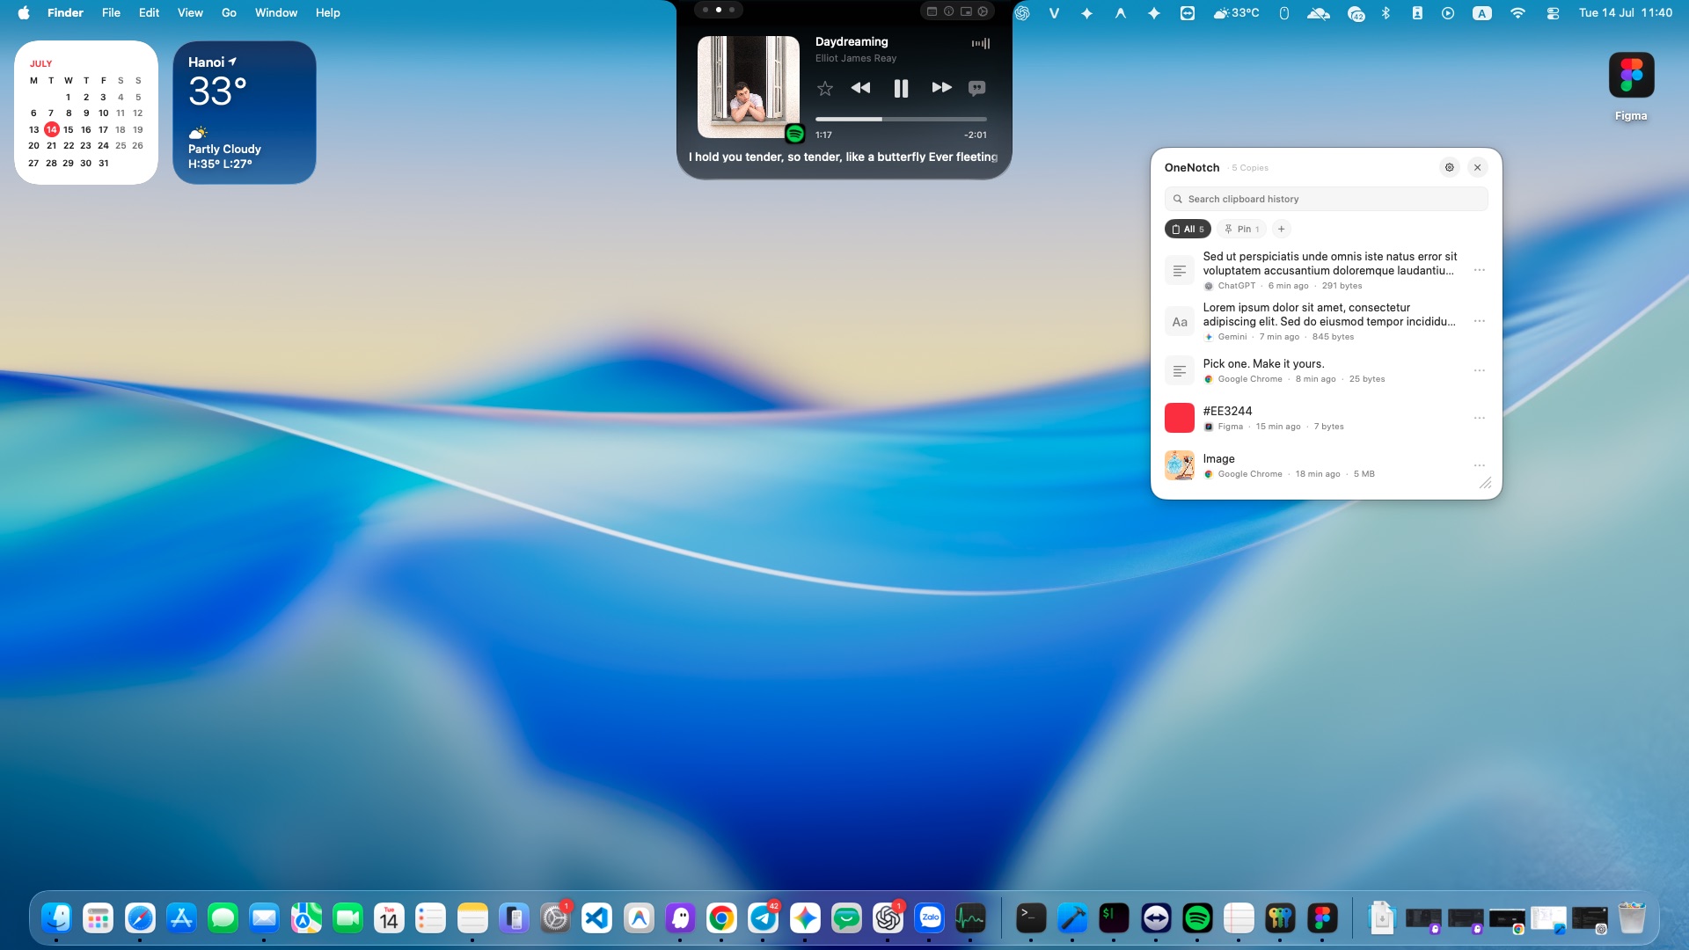Switch to the Pin tab
This screenshot has width=1689, height=950.
(x=1241, y=229)
